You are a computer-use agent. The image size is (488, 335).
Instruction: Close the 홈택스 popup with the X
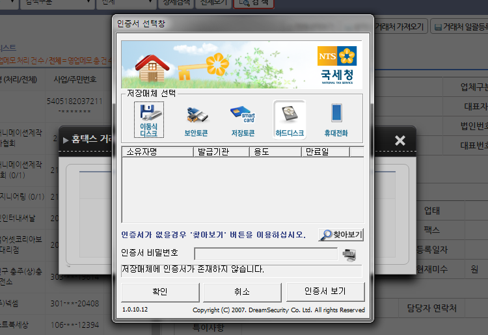pos(400,141)
